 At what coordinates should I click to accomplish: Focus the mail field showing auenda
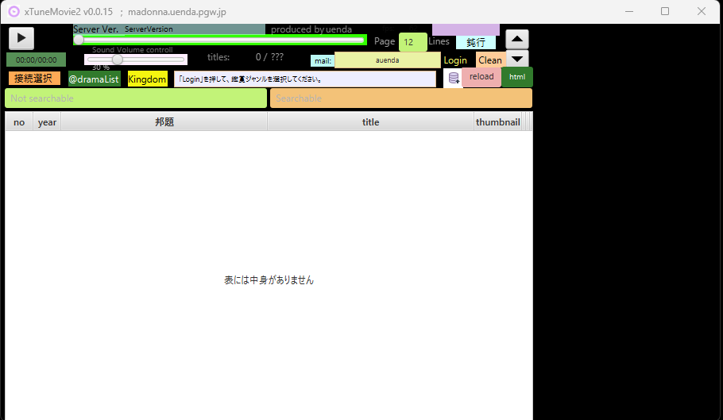click(x=387, y=60)
